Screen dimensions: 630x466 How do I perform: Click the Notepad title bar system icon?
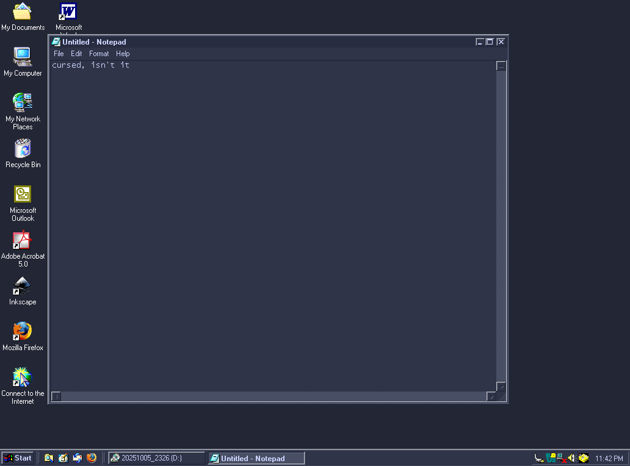point(56,42)
